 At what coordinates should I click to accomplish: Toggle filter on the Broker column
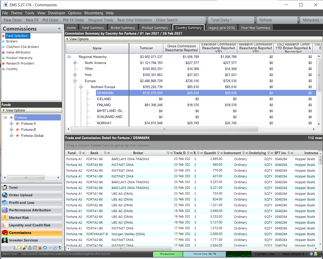tap(168, 153)
